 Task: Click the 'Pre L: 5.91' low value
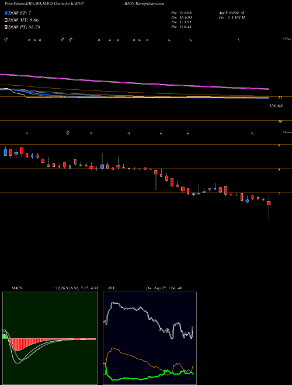182,22
